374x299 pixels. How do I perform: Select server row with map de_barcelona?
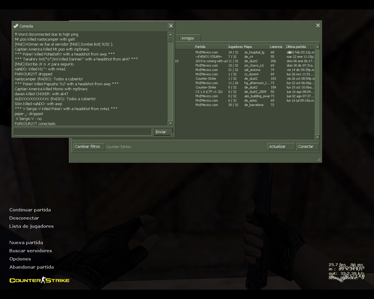pos(245,105)
